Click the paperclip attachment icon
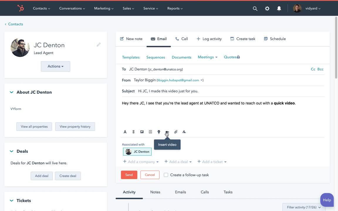338x211 pixels. pyautogui.click(x=176, y=132)
